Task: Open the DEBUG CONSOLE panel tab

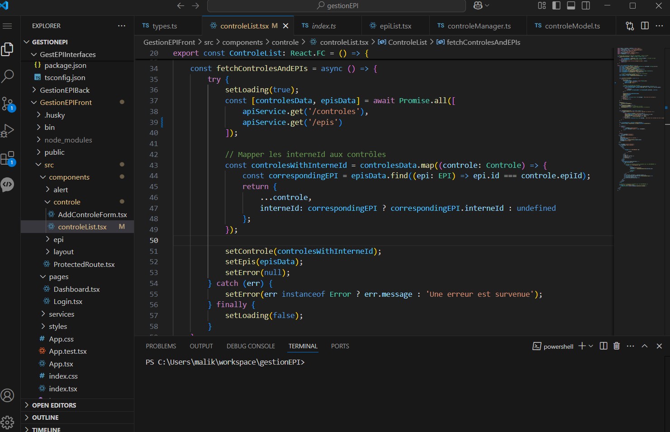Action: click(251, 346)
